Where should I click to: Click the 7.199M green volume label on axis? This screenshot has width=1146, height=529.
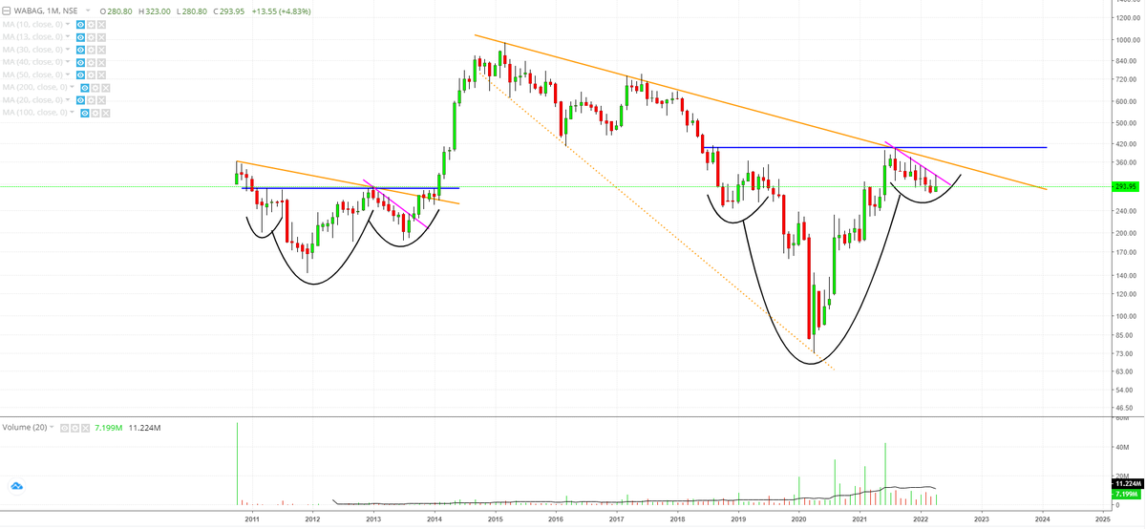tap(1127, 495)
